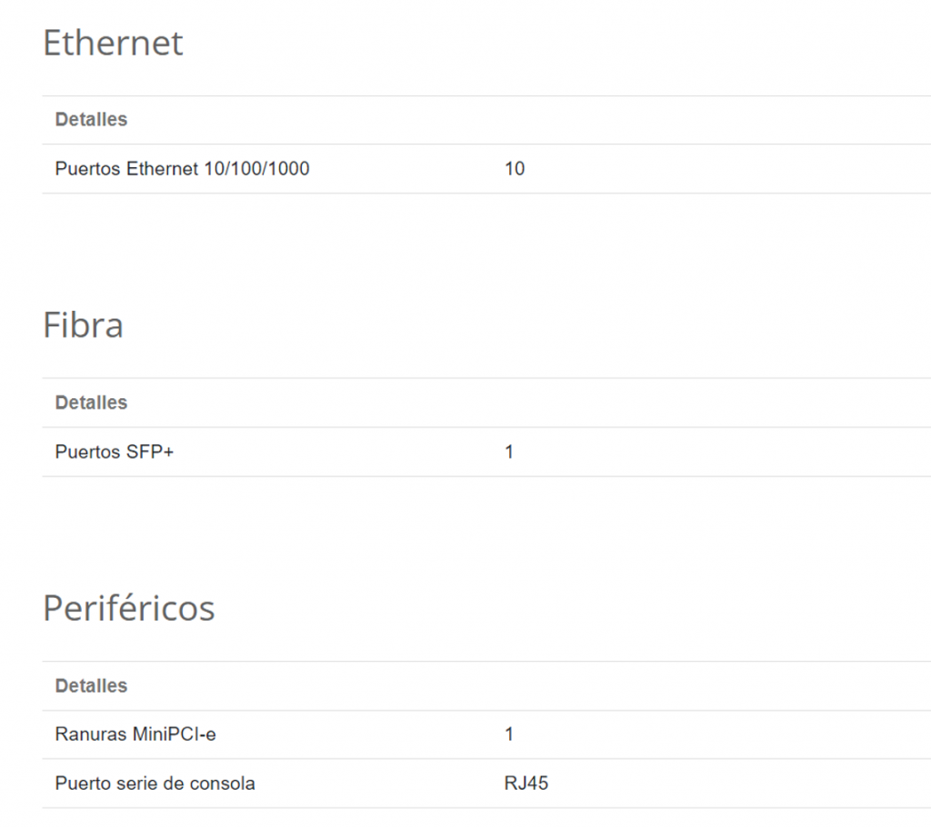Click the Detalles header under Periféricos

91,685
